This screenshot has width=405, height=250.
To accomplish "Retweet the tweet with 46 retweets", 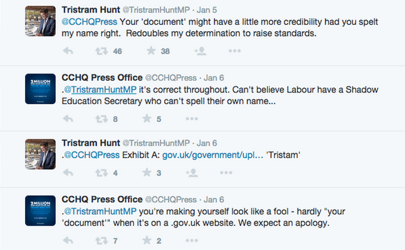I will click(x=101, y=51).
